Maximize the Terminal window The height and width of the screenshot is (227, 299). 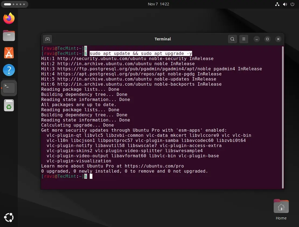267,39
